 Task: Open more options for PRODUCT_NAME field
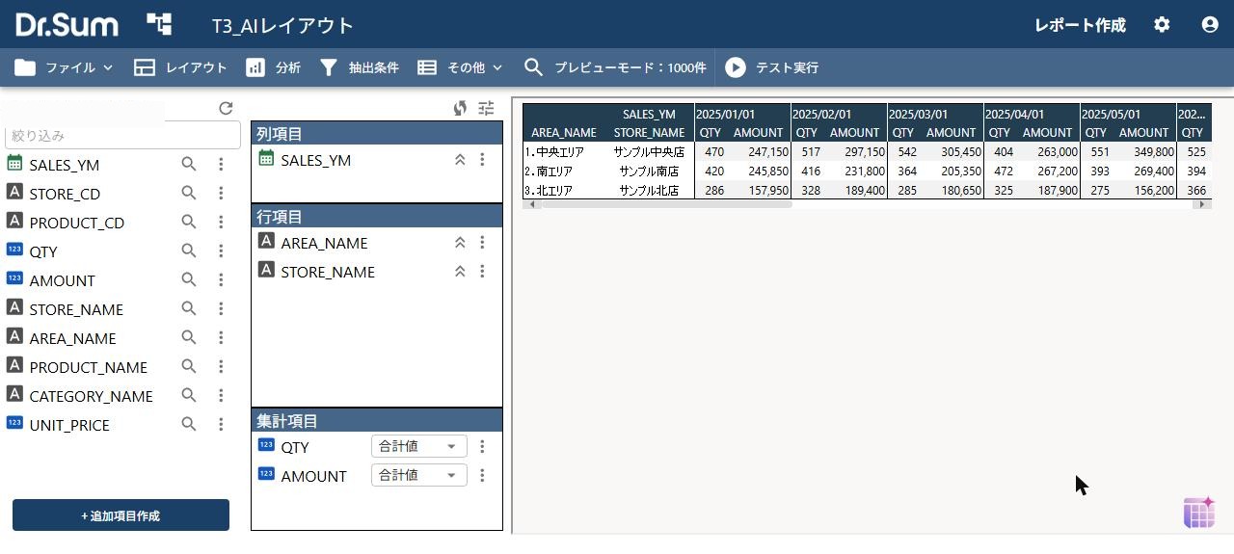(x=221, y=367)
